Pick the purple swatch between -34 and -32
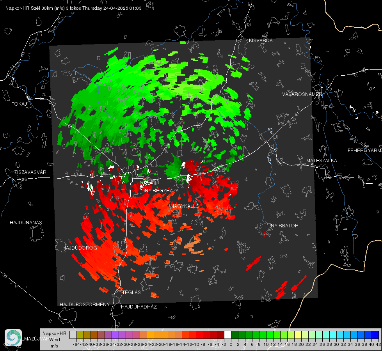 tap(115, 335)
